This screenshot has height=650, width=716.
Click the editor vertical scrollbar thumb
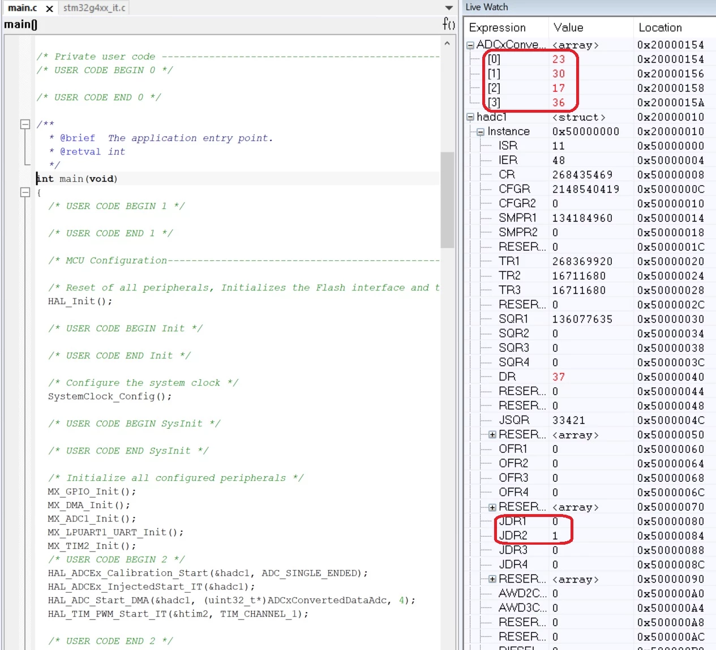tap(447, 200)
